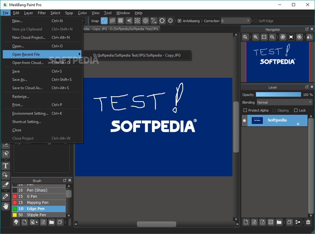Image resolution: width=315 pixels, height=234 pixels.
Task: Toggle the AntiAliasing checkbox
Action: click(x=179, y=21)
